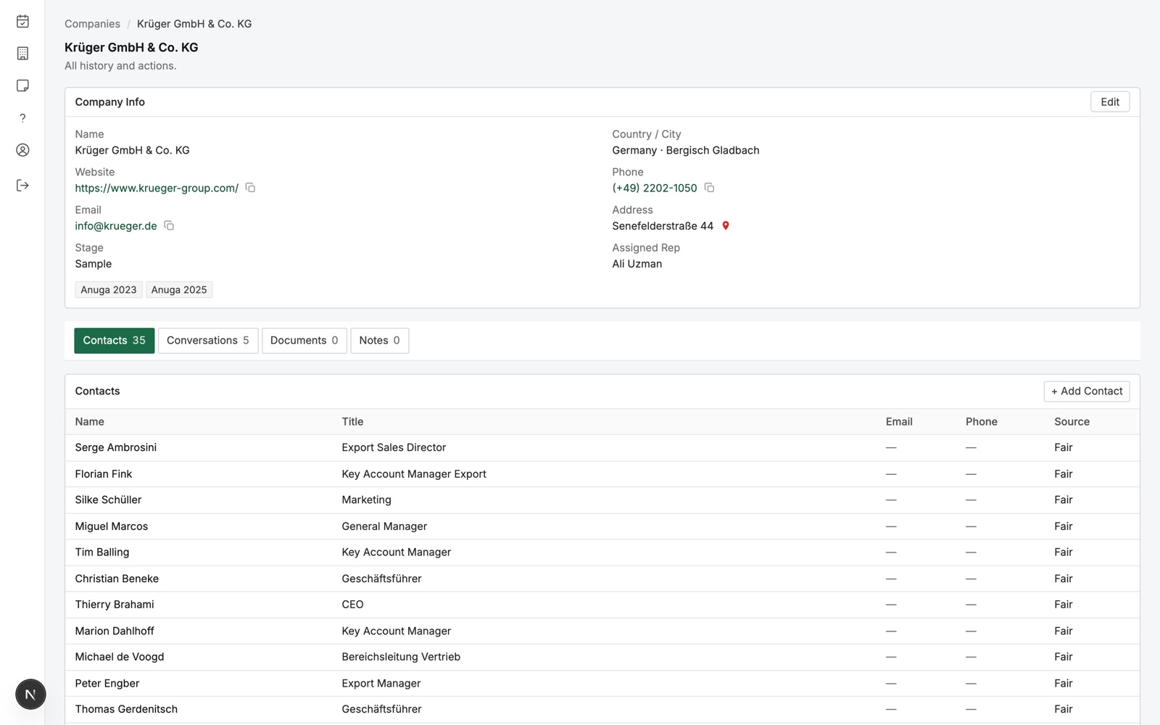
Task: Click the CEO title cell
Action: (352, 605)
